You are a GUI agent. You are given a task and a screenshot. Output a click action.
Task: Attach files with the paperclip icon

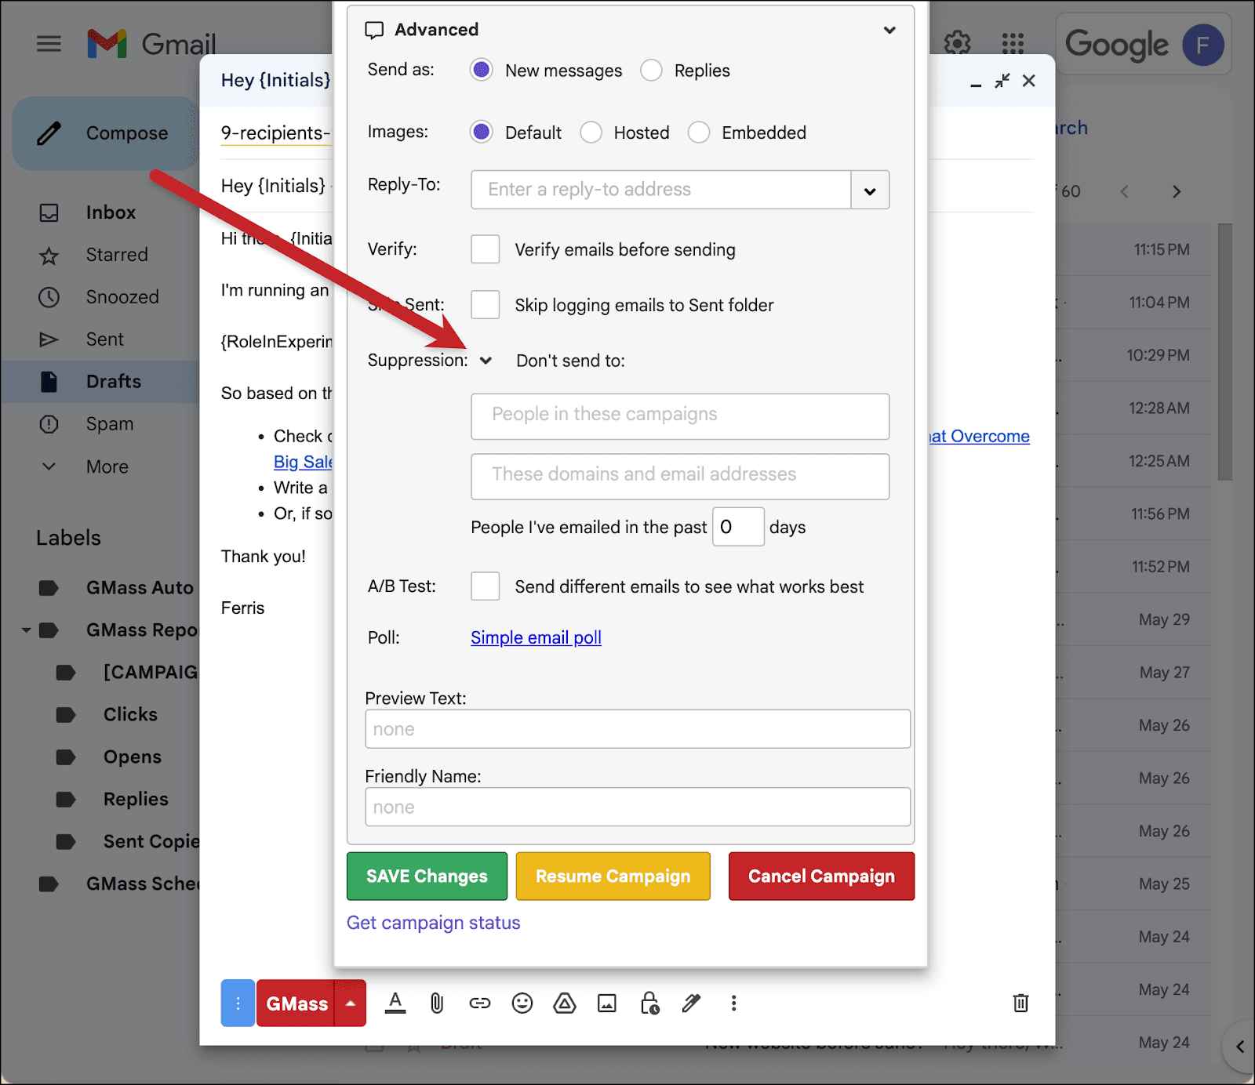pos(437,1003)
